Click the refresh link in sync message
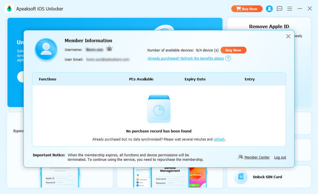The image size is (318, 194). 219,139
